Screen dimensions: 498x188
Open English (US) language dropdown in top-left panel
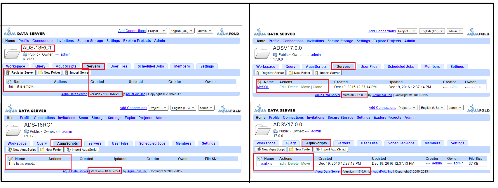[182, 31]
